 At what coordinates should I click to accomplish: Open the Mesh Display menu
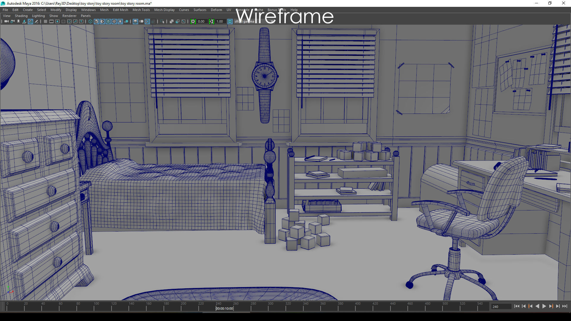[164, 10]
